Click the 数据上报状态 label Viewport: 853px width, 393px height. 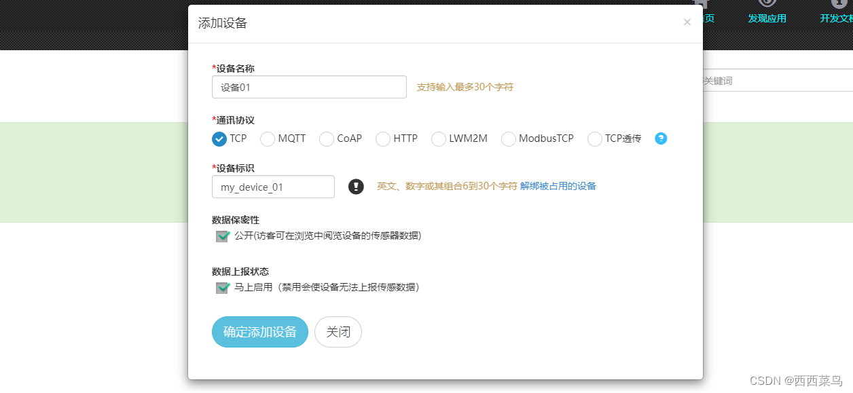(x=240, y=272)
